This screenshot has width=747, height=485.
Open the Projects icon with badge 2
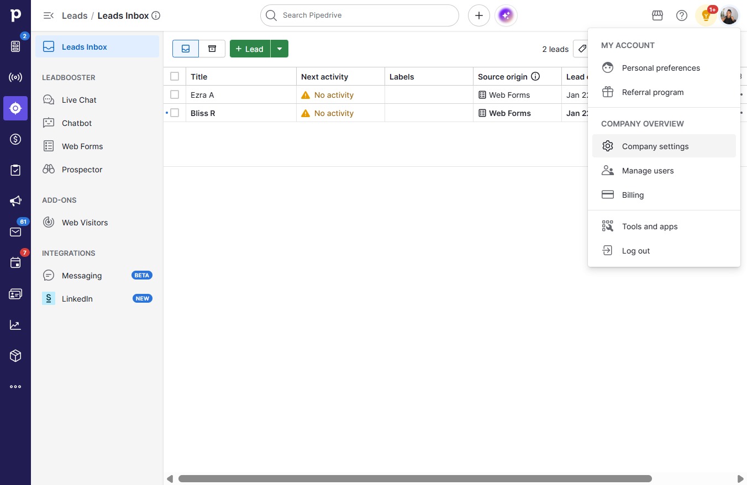pyautogui.click(x=15, y=46)
